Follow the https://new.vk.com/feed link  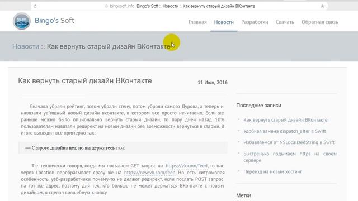click(x=149, y=173)
